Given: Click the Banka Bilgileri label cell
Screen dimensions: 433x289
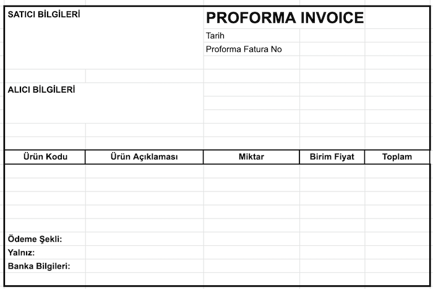Looking at the screenshot, I should tap(39, 266).
